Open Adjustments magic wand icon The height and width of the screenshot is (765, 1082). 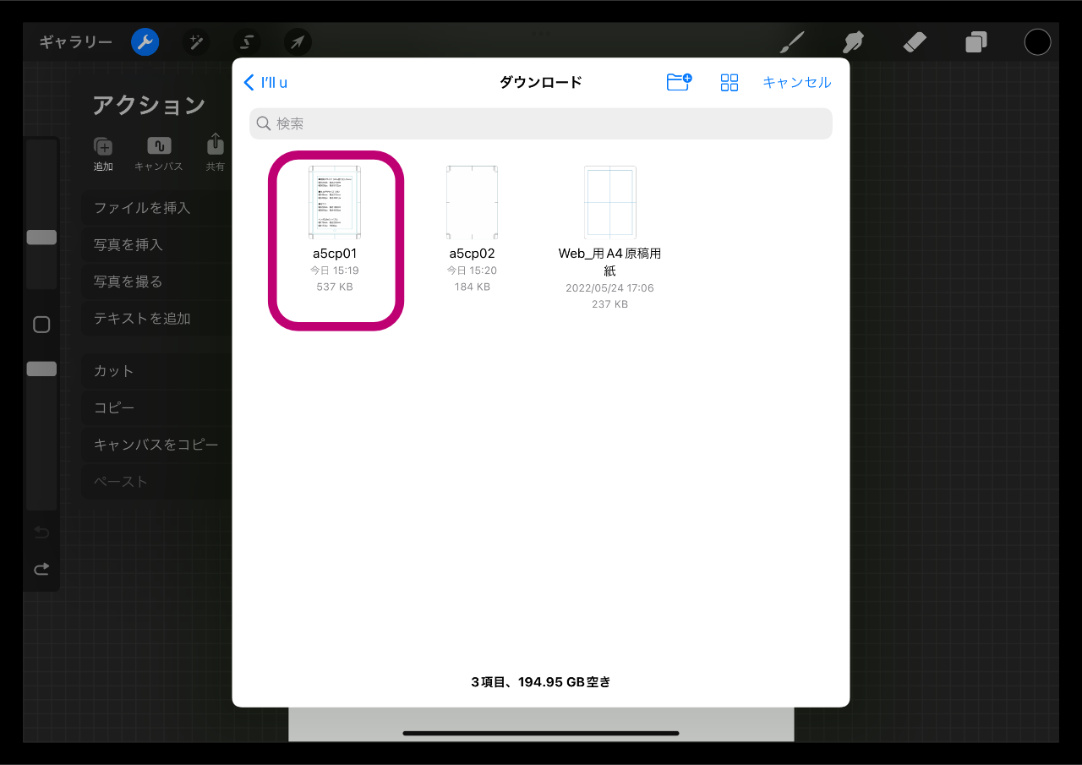[196, 42]
